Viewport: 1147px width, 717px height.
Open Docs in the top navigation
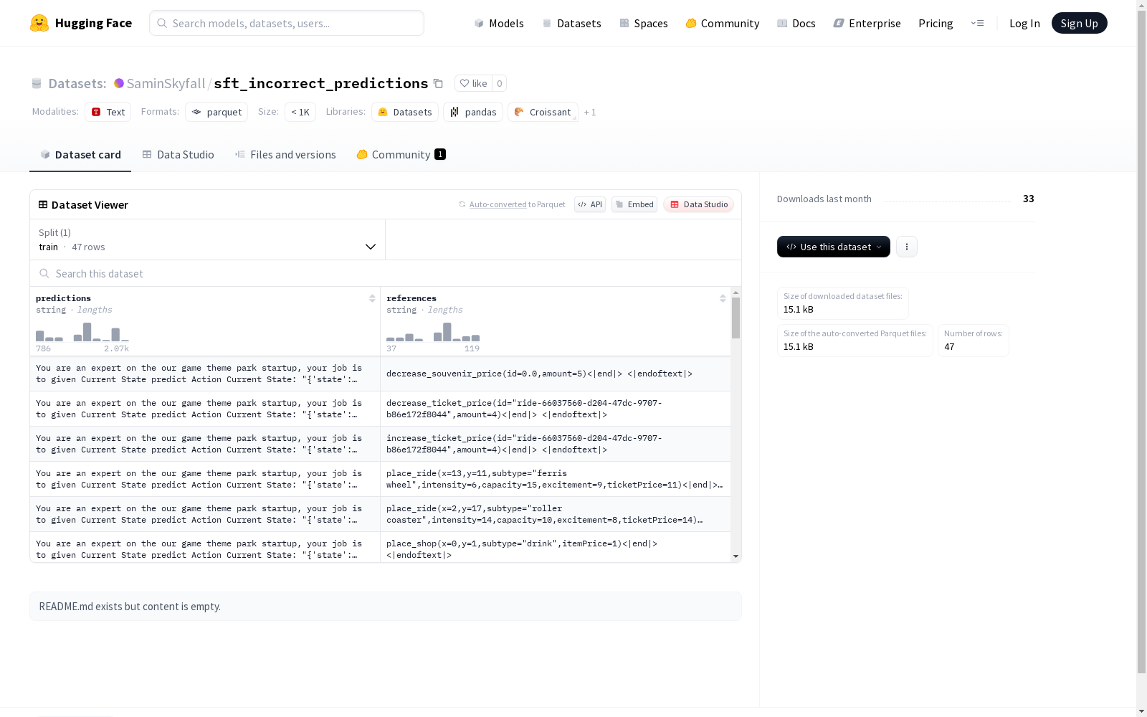(796, 23)
